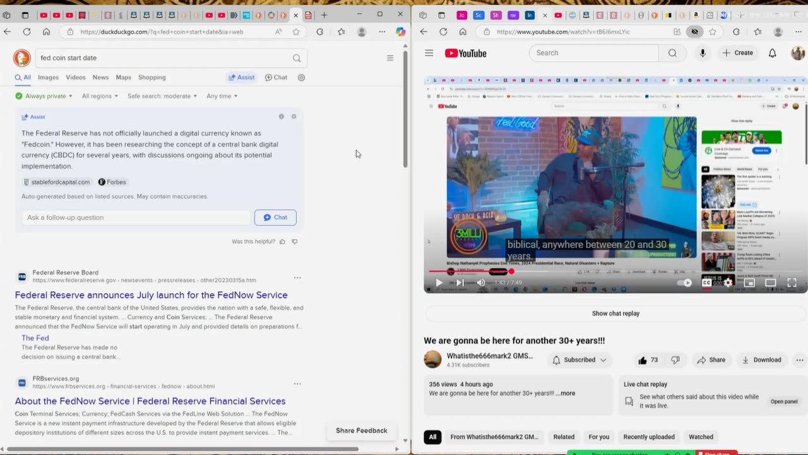Search YouTube with voice microphone

pyautogui.click(x=703, y=53)
